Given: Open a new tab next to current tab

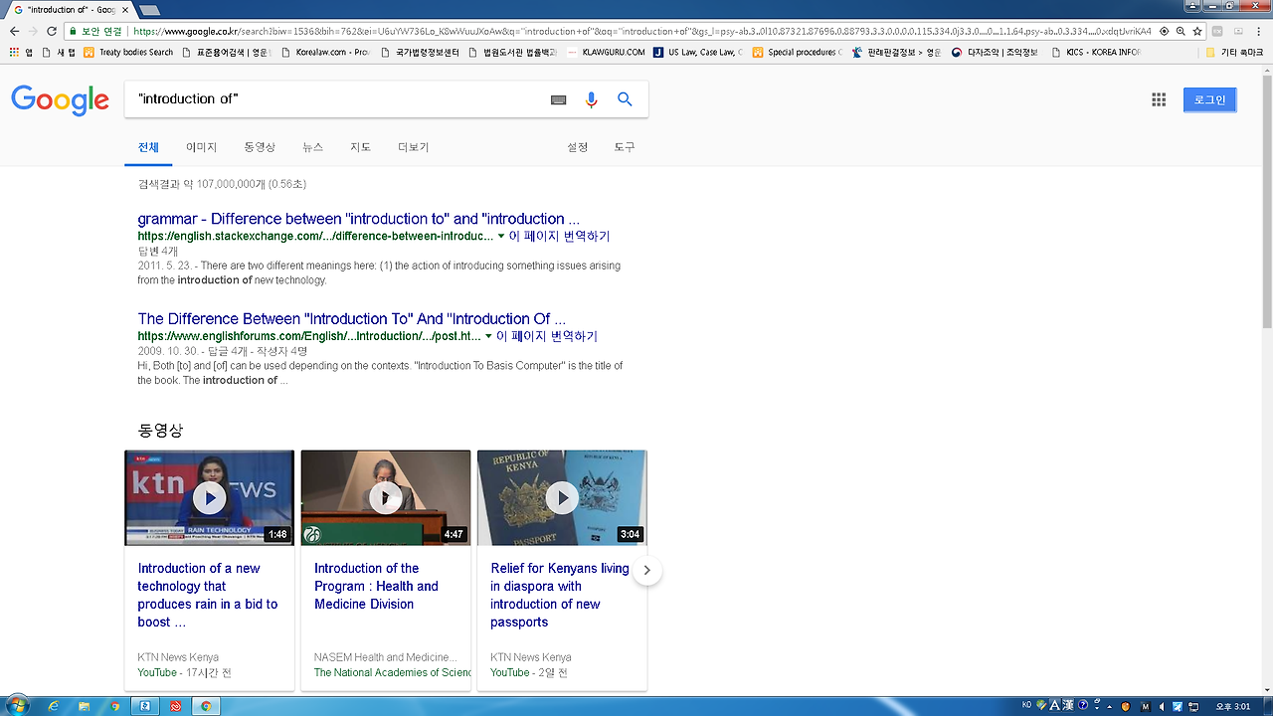Looking at the screenshot, I should coord(150,10).
